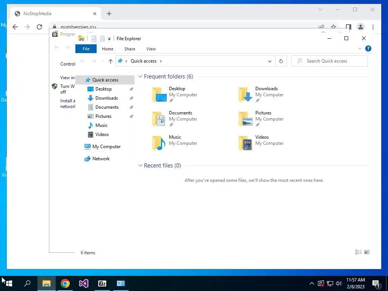Open Visual Studio from the taskbar

(83, 283)
